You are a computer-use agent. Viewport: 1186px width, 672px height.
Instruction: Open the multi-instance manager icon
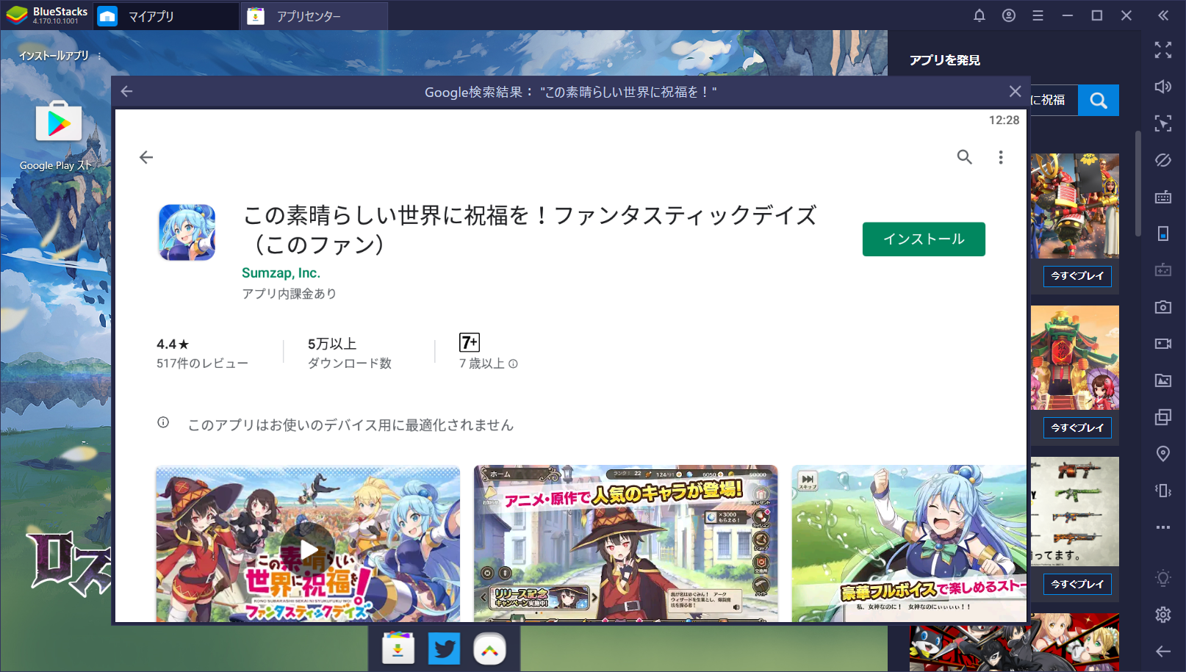click(1163, 417)
